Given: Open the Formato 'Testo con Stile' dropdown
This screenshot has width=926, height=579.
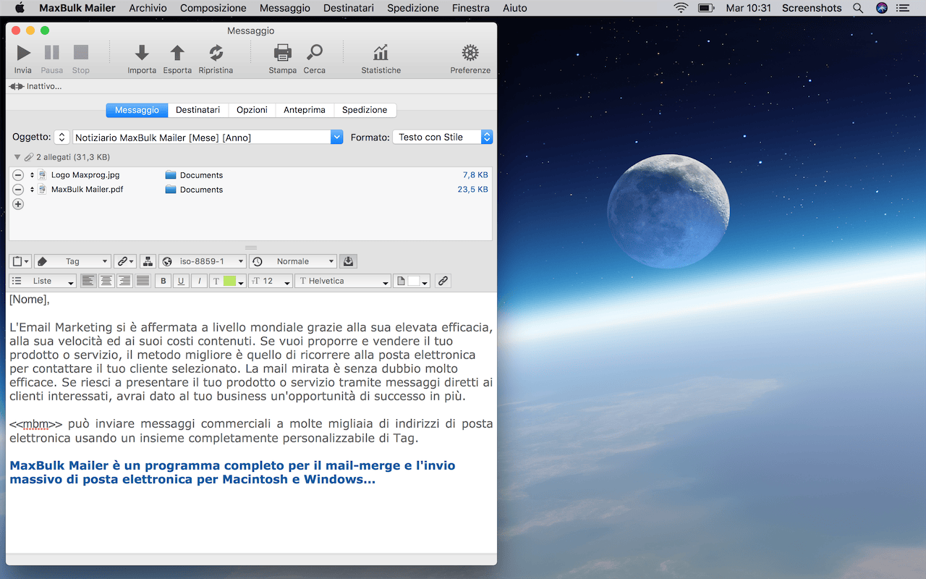Looking at the screenshot, I should point(442,137).
